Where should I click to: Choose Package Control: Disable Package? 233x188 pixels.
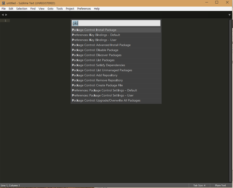click(x=116, y=50)
